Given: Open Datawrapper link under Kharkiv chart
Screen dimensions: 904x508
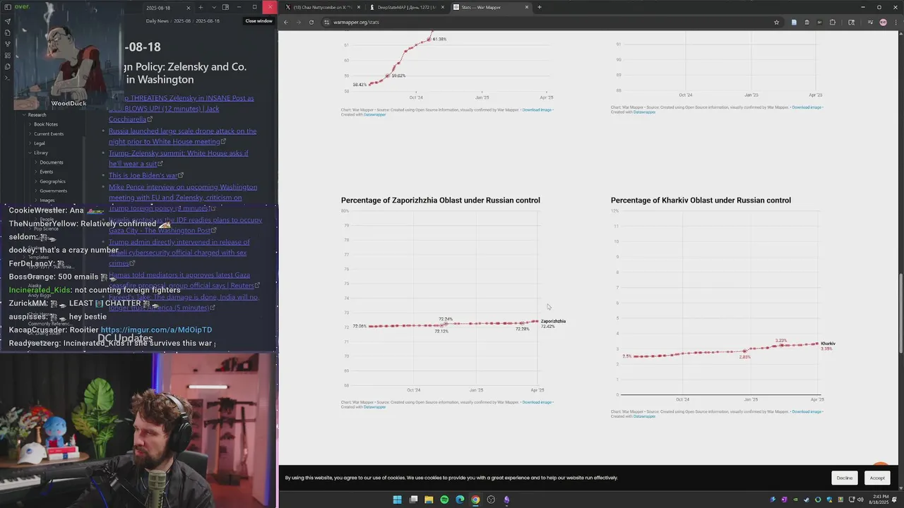Looking at the screenshot, I should 644,416.
